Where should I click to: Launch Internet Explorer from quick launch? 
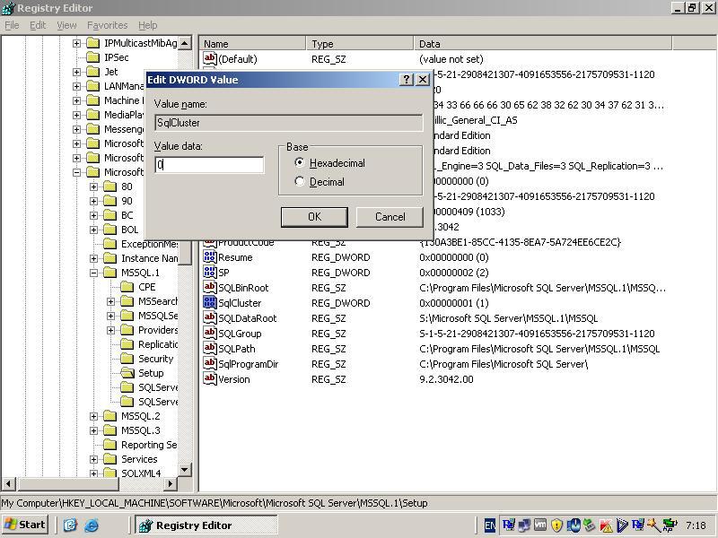coord(92,525)
